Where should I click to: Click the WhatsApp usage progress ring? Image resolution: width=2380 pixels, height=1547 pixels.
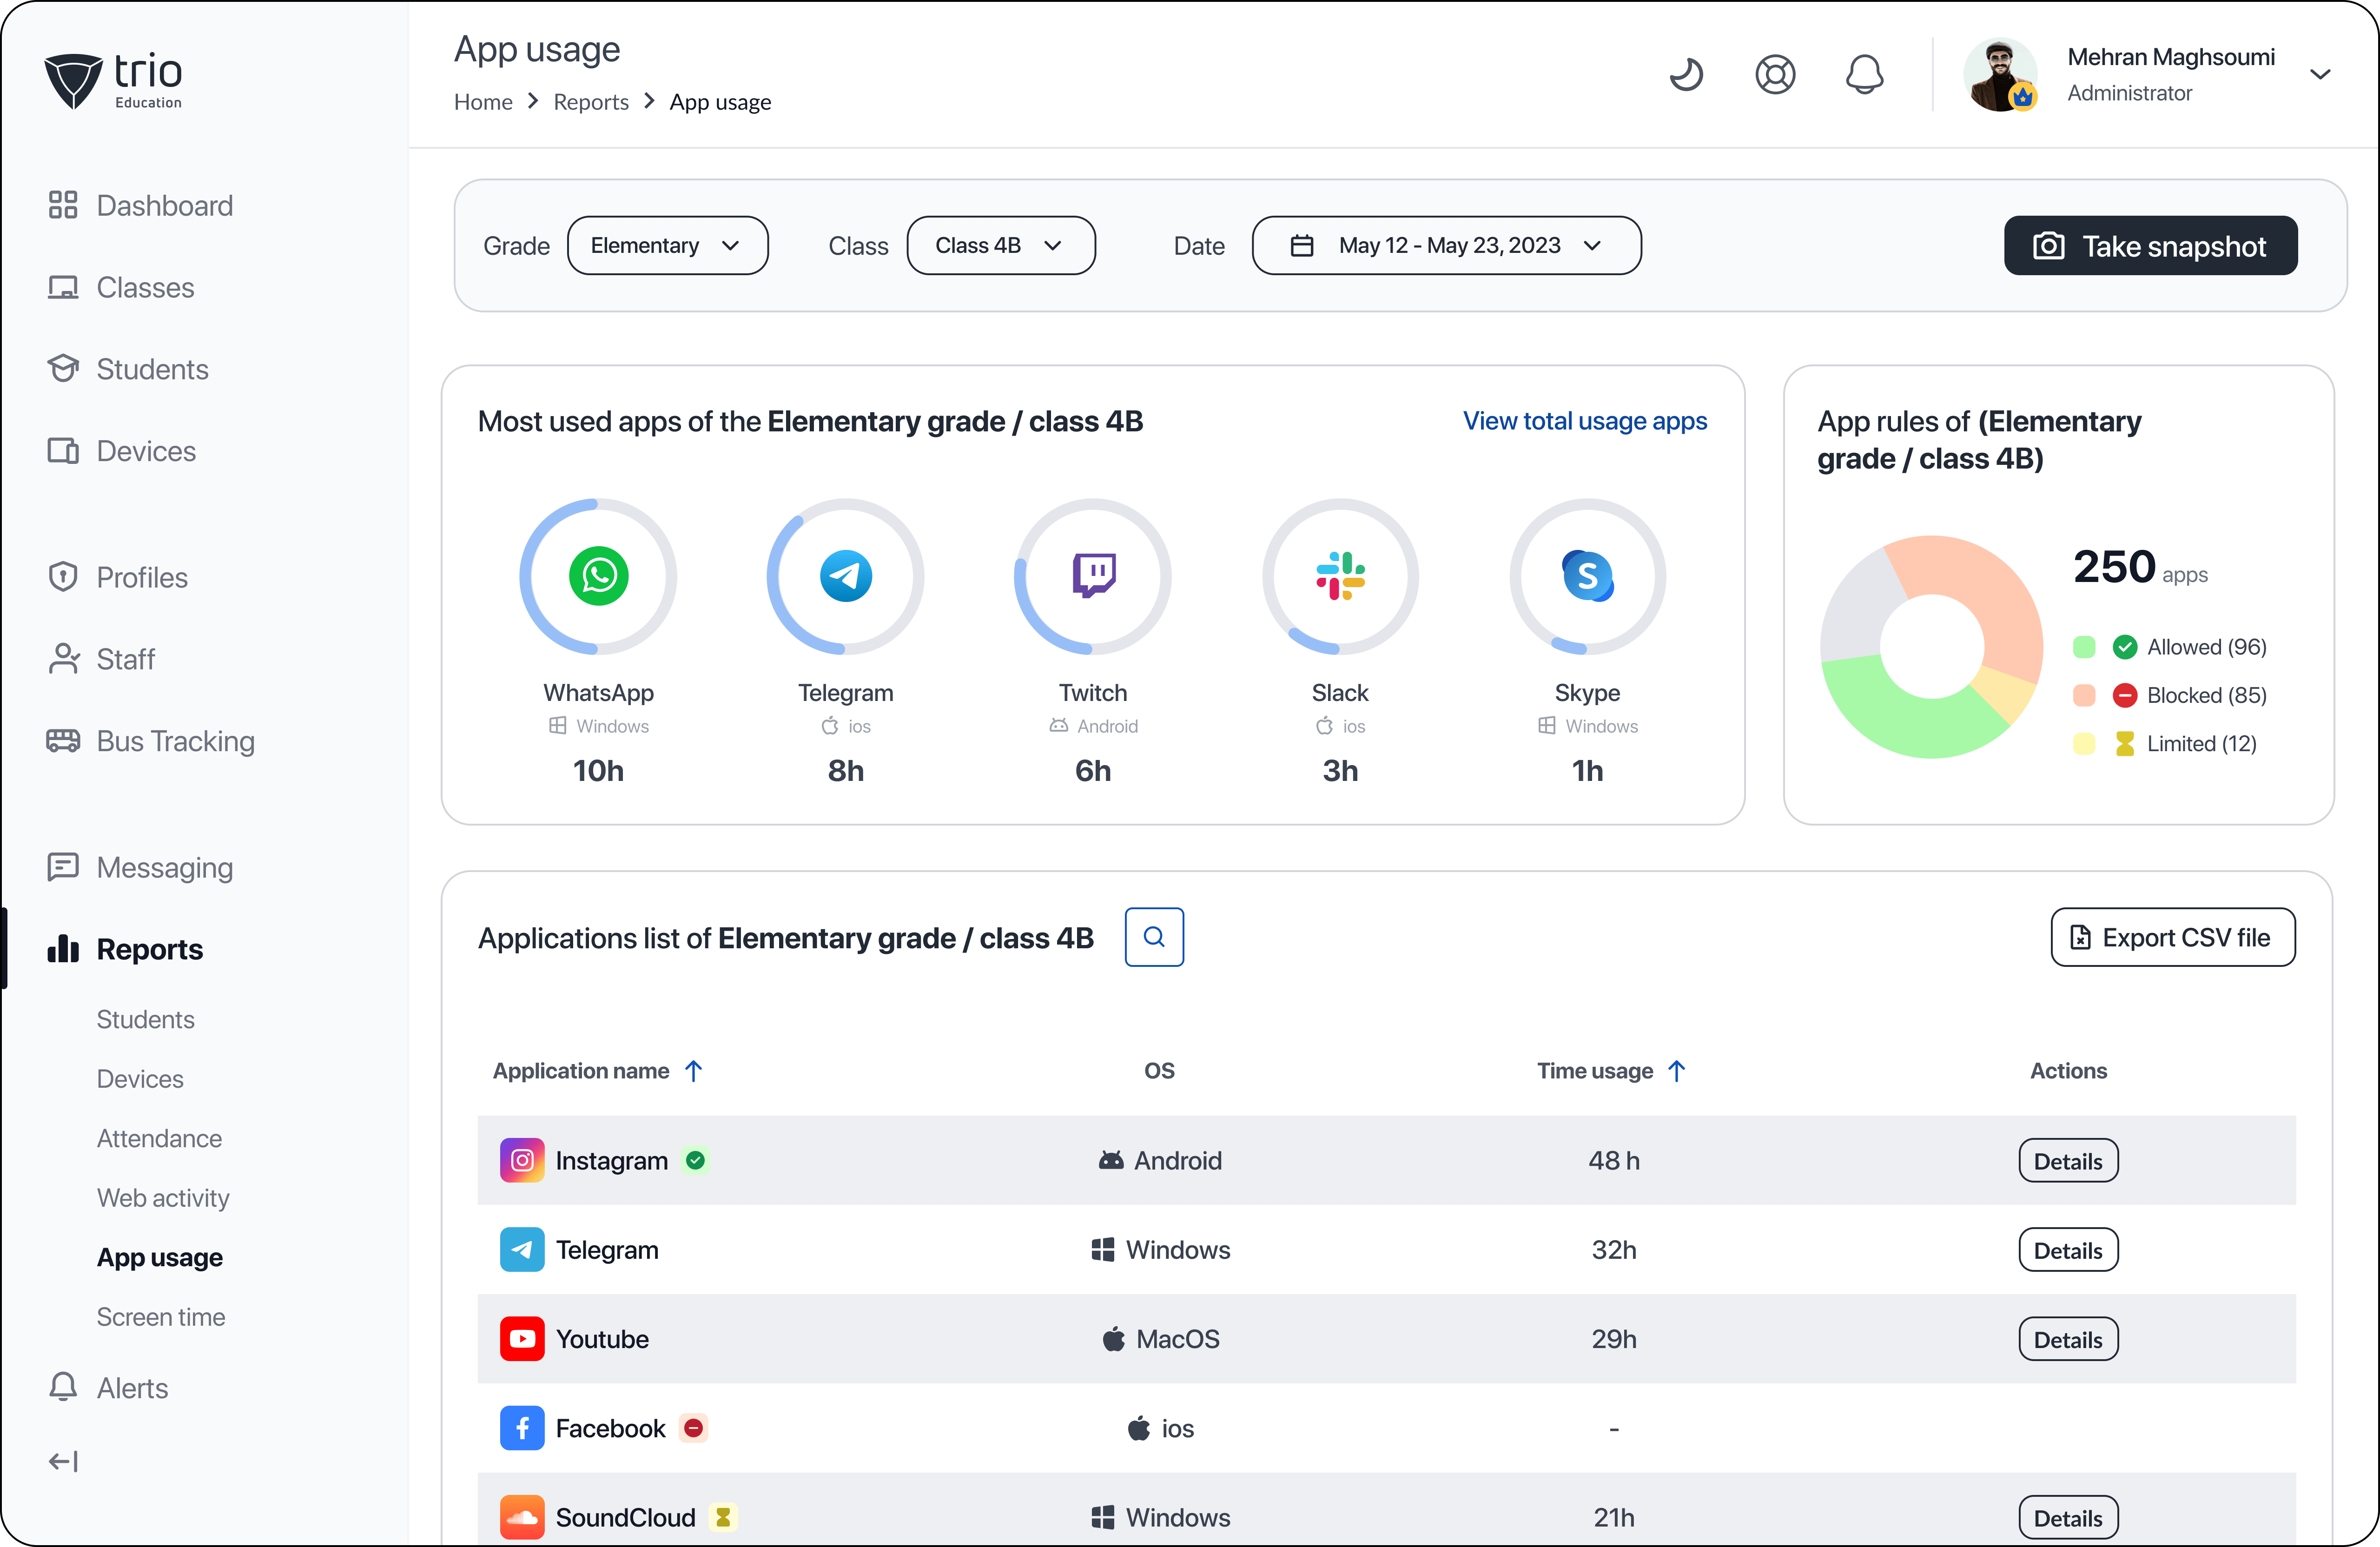click(598, 576)
